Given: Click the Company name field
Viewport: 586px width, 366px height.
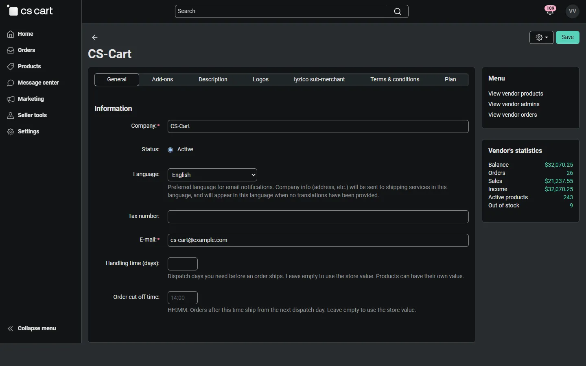Looking at the screenshot, I should (318, 126).
